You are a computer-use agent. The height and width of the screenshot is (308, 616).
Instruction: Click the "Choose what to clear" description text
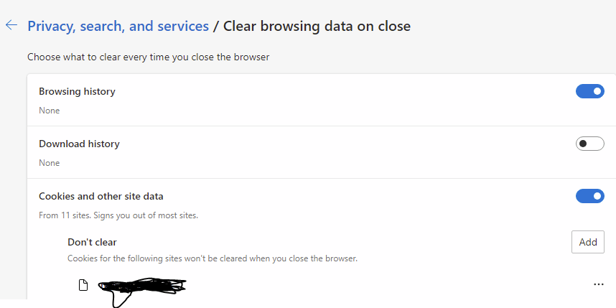[148, 57]
